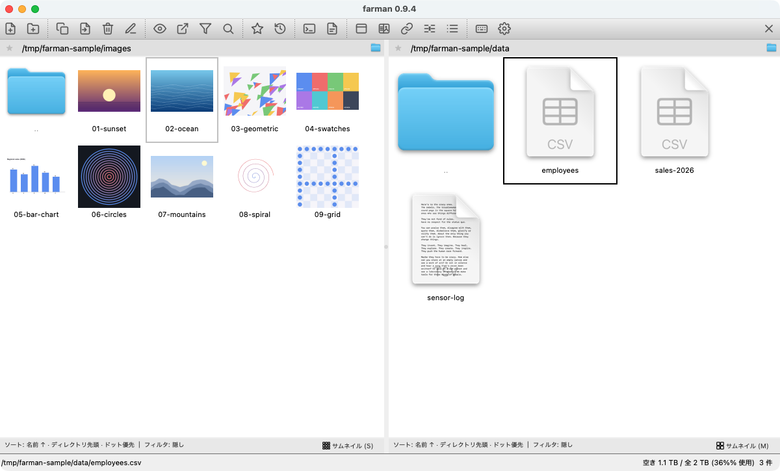Click the link chain icon
780x471 pixels.
407,29
